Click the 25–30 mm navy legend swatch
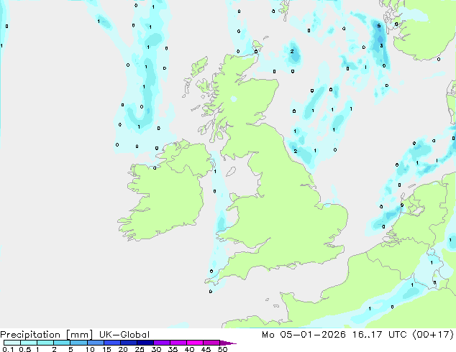Viewport: 456px width, 352px height. [145, 343]
